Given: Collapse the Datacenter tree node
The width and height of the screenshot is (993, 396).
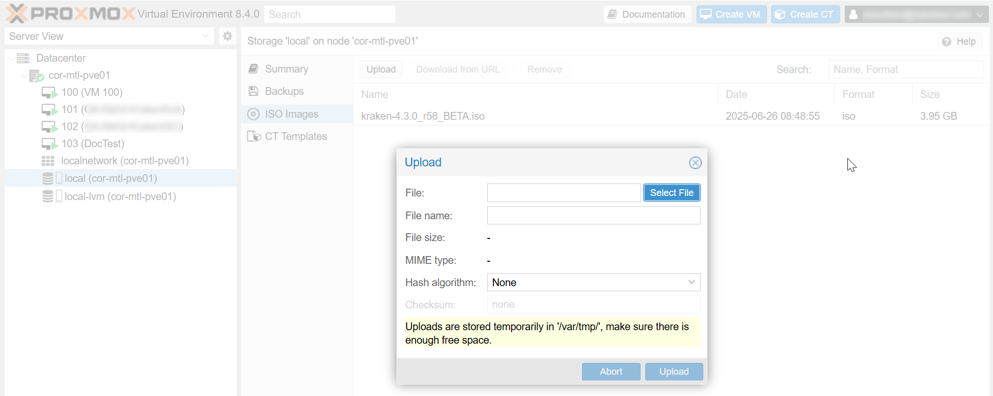Looking at the screenshot, I should pyautogui.click(x=12, y=59).
